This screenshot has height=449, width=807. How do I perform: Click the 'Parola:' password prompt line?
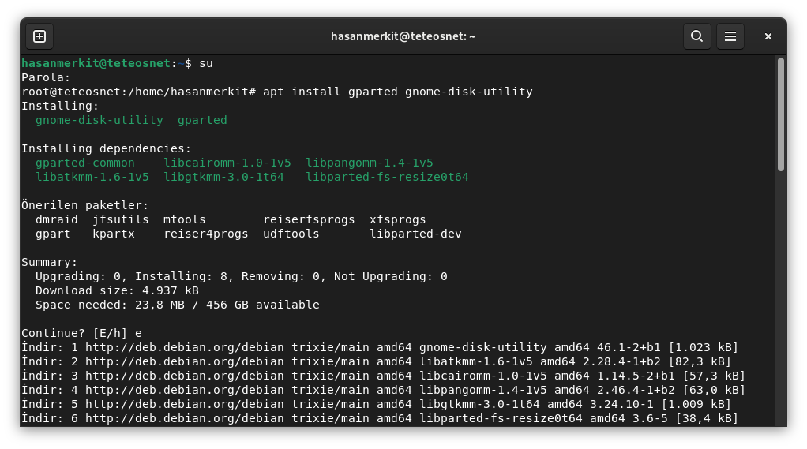[46, 77]
